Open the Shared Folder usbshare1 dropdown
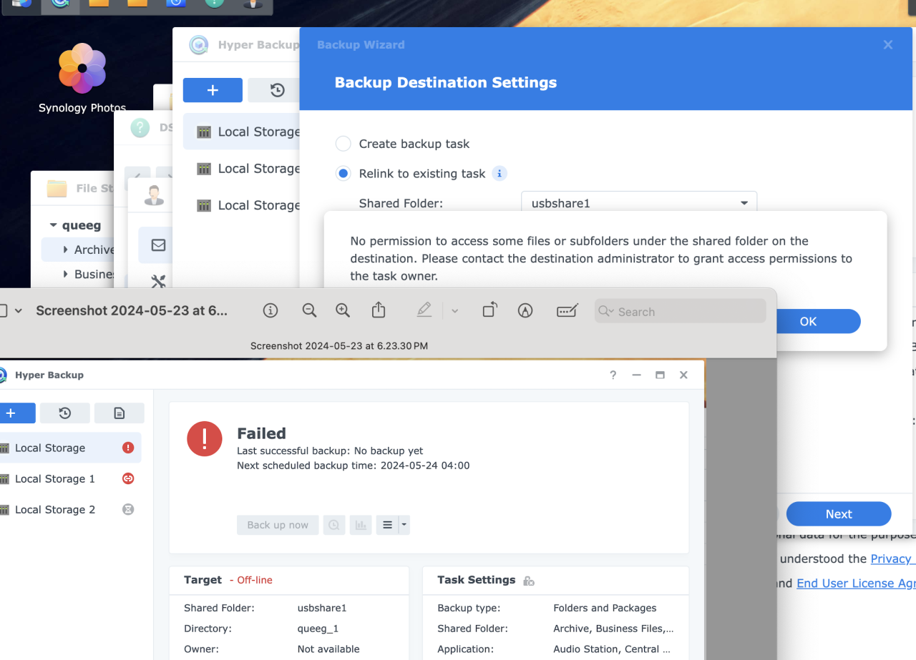 click(x=639, y=203)
